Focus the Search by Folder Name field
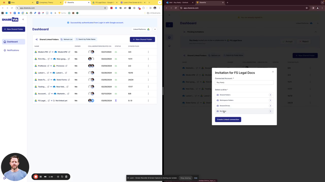Screen dimensions: 325x182 pos(86,39)
